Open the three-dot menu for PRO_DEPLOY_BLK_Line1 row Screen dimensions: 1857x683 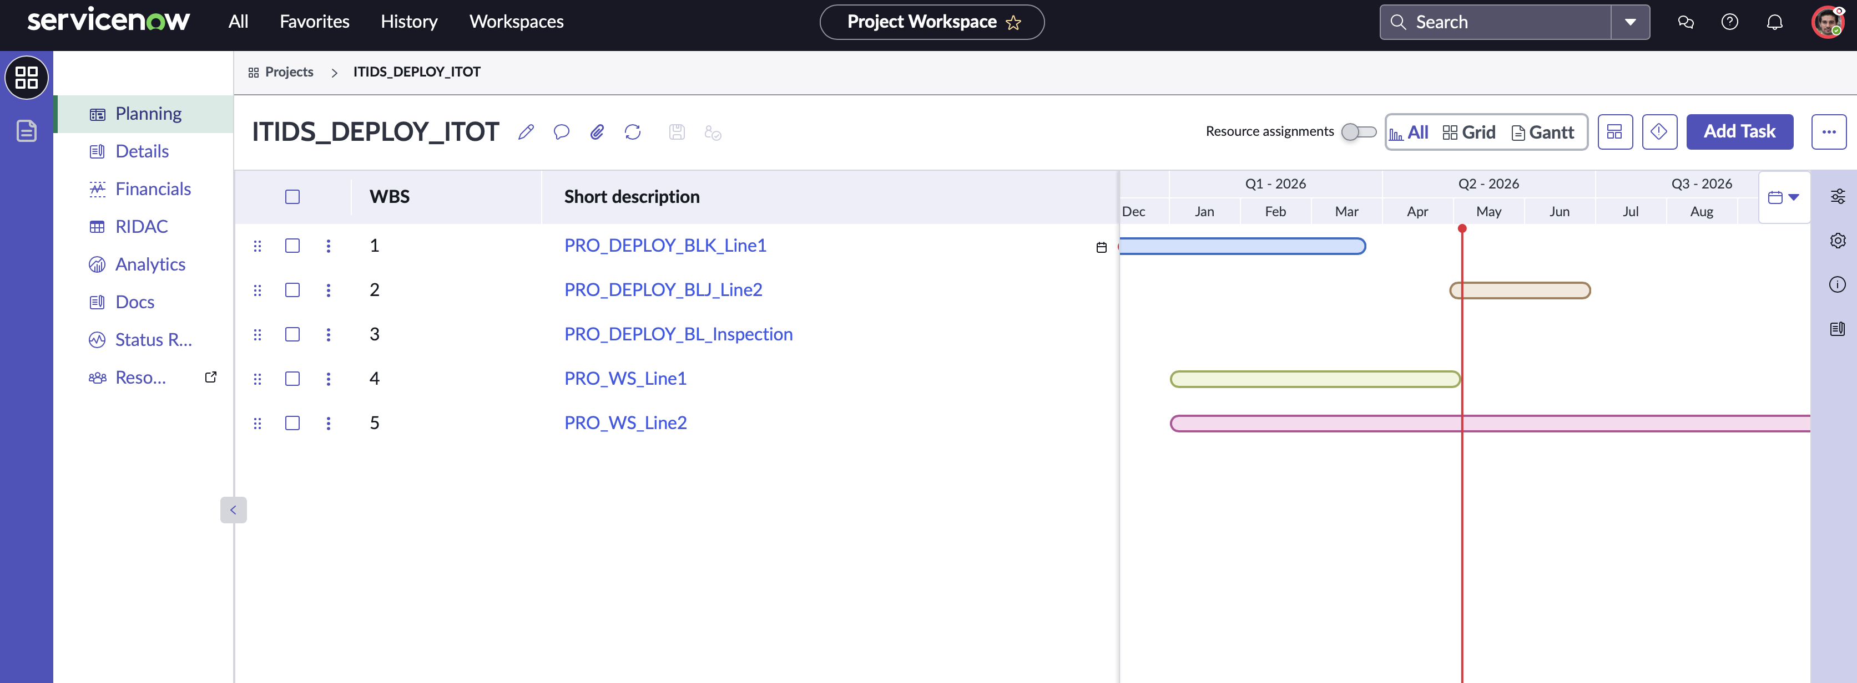click(x=328, y=246)
